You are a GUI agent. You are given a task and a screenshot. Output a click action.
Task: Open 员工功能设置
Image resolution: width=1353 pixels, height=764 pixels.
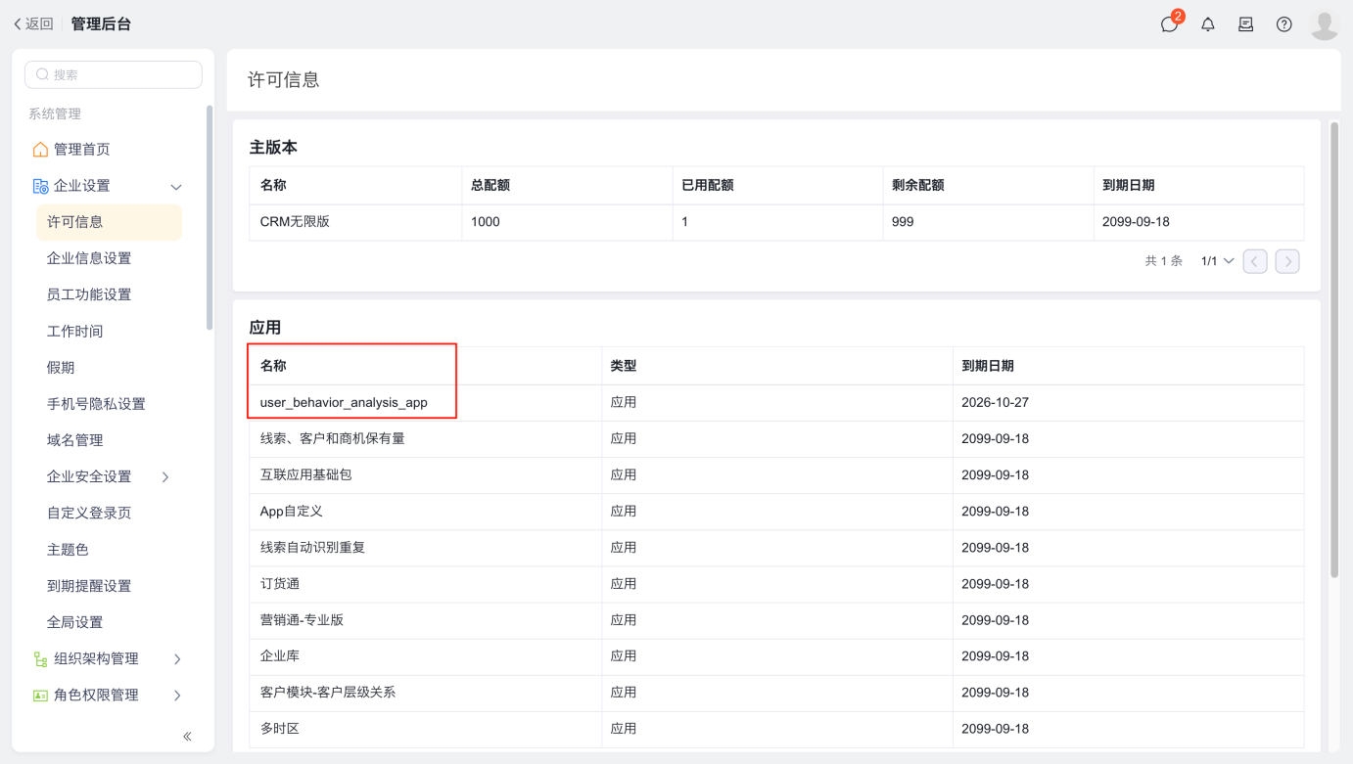(89, 294)
